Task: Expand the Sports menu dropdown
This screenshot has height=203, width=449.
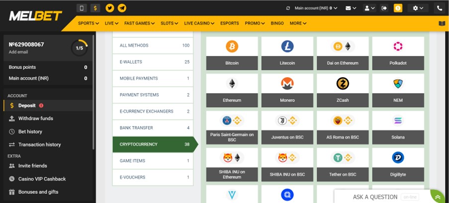Action: coord(89,23)
